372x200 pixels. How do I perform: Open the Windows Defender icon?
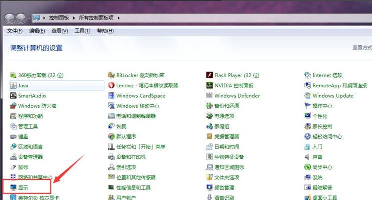pyautogui.click(x=210, y=96)
